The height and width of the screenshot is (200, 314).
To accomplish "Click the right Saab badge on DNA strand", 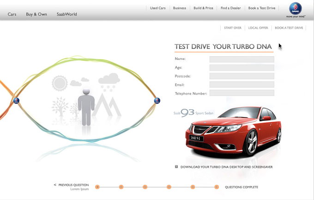I will pyautogui.click(x=157, y=100).
